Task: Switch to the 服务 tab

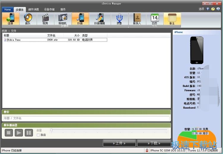Action: (63, 9)
